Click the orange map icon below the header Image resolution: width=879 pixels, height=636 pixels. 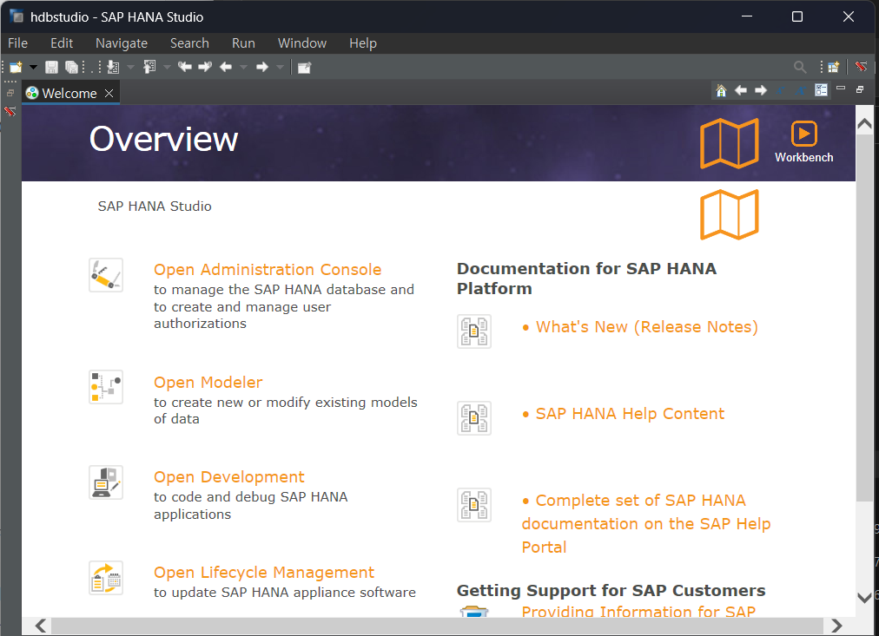click(x=730, y=214)
